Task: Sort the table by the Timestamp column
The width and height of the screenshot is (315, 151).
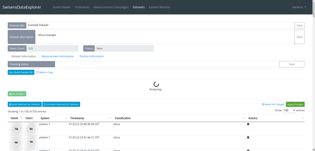Action: [77, 118]
